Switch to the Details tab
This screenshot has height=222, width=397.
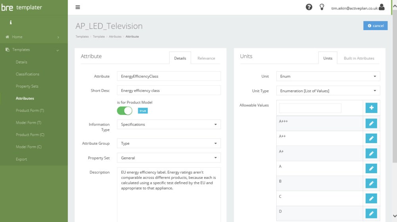pos(180,58)
